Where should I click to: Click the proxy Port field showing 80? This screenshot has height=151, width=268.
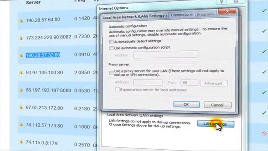point(189,83)
